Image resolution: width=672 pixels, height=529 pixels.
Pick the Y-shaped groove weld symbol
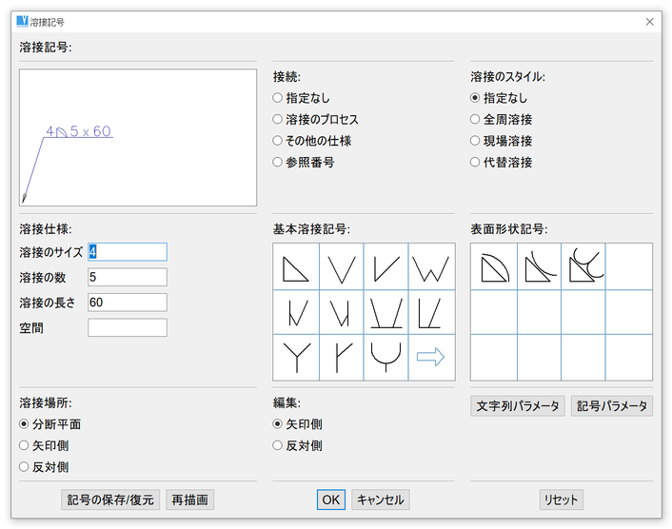point(296,358)
